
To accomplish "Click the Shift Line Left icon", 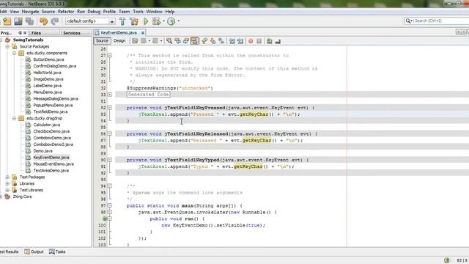I will [x=232, y=41].
